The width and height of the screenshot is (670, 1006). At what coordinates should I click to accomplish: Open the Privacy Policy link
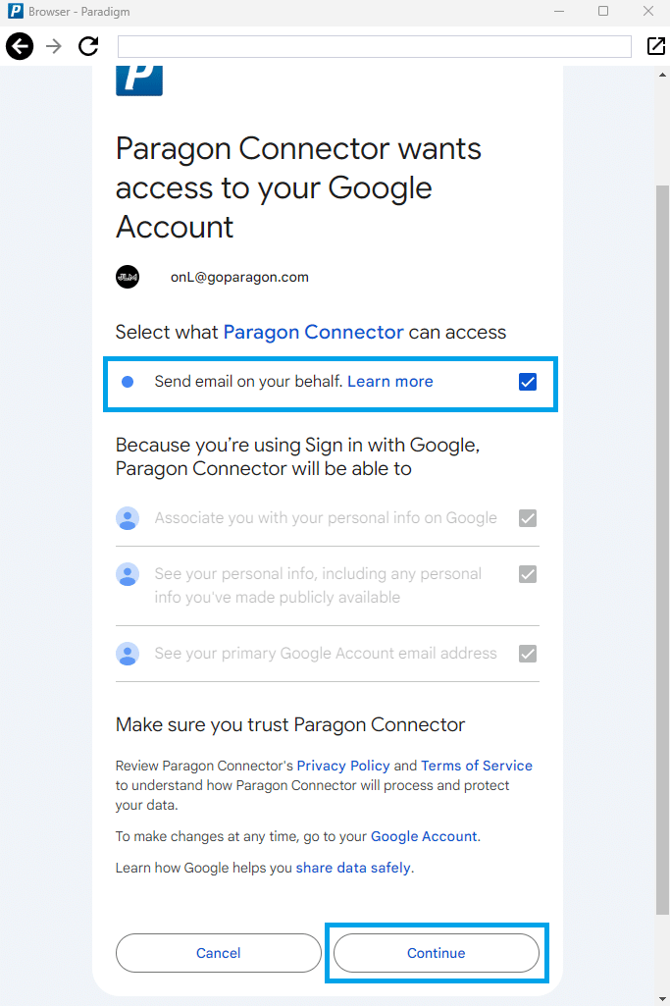click(x=343, y=766)
